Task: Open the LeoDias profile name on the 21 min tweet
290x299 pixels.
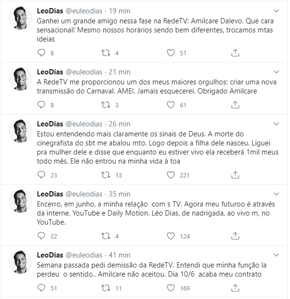Action: tap(49, 72)
